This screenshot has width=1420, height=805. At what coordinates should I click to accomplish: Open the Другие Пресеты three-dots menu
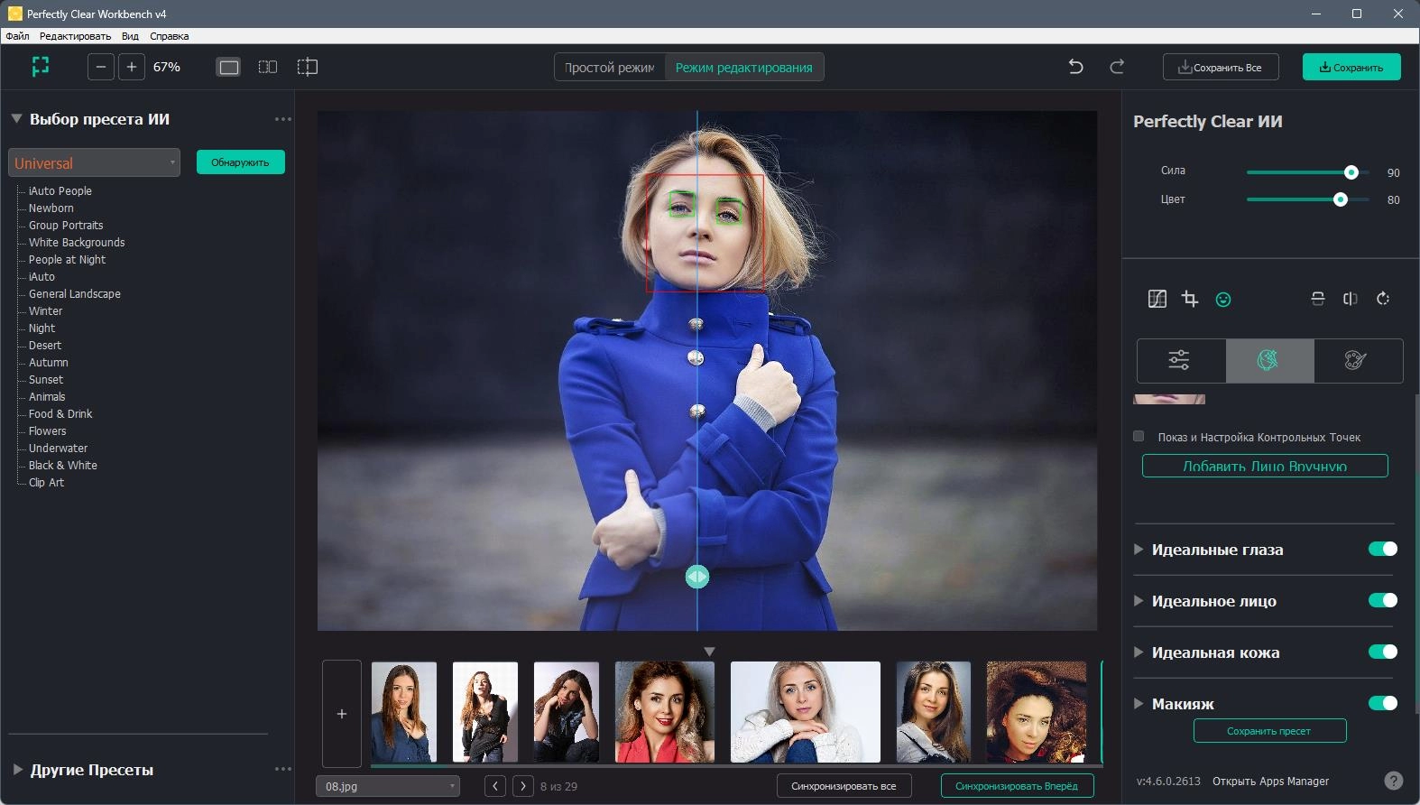click(x=283, y=769)
